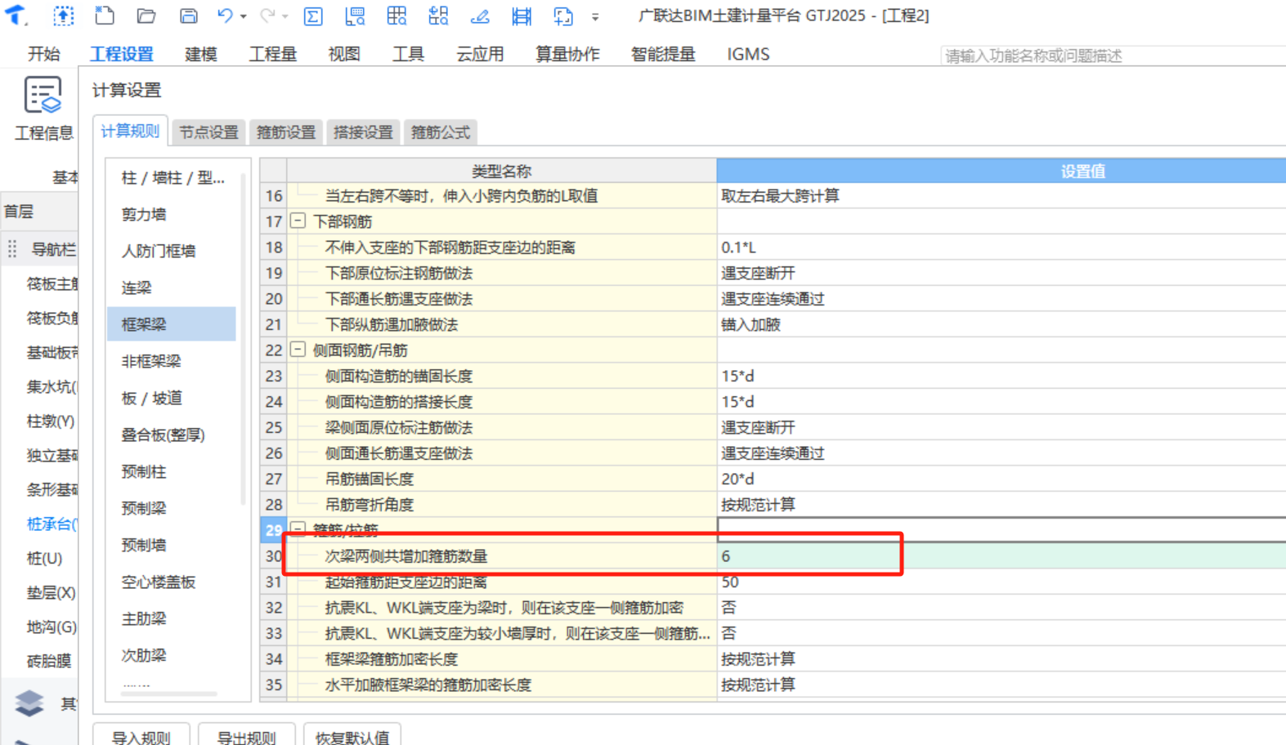Edit value 6 for 次梁两侧共增加箍筋数量
The image size is (1286, 745).
click(x=1001, y=556)
